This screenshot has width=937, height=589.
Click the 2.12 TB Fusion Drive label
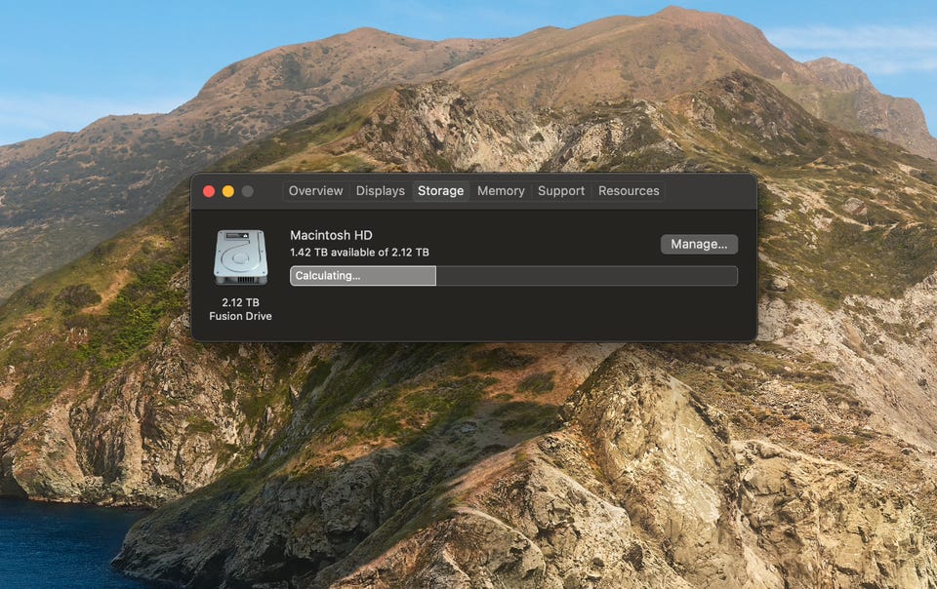(x=240, y=309)
